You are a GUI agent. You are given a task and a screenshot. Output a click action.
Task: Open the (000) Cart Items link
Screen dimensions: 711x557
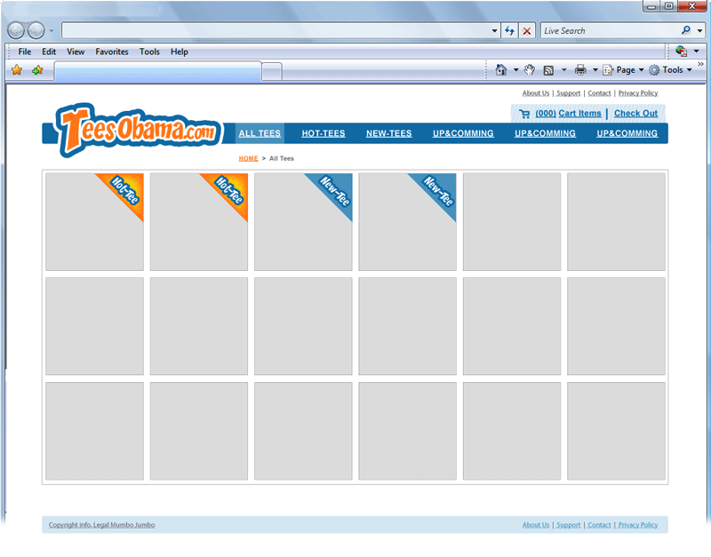(x=568, y=114)
